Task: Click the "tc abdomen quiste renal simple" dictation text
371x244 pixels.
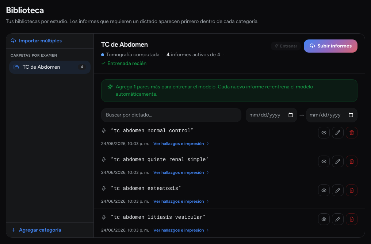Action: click(x=160, y=160)
